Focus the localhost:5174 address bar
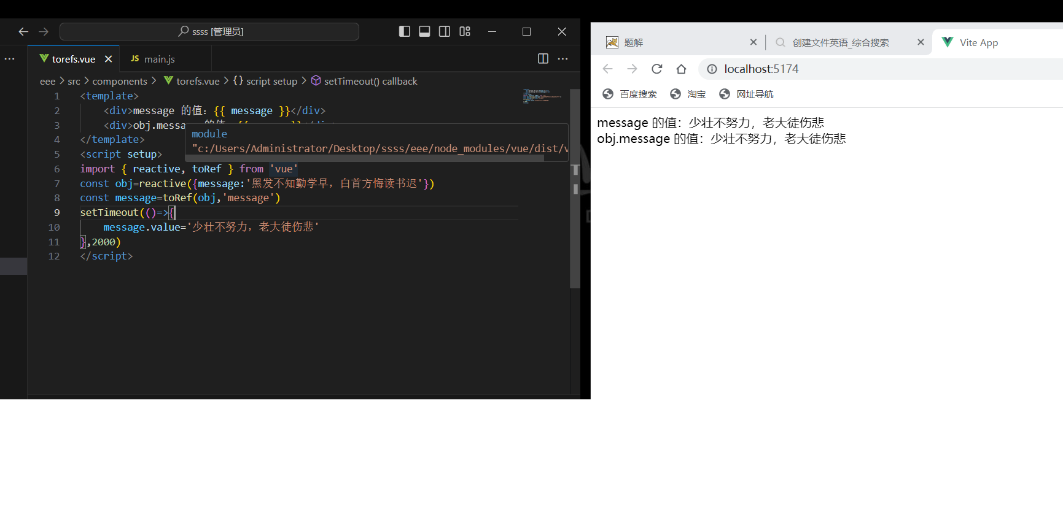 (x=881, y=69)
